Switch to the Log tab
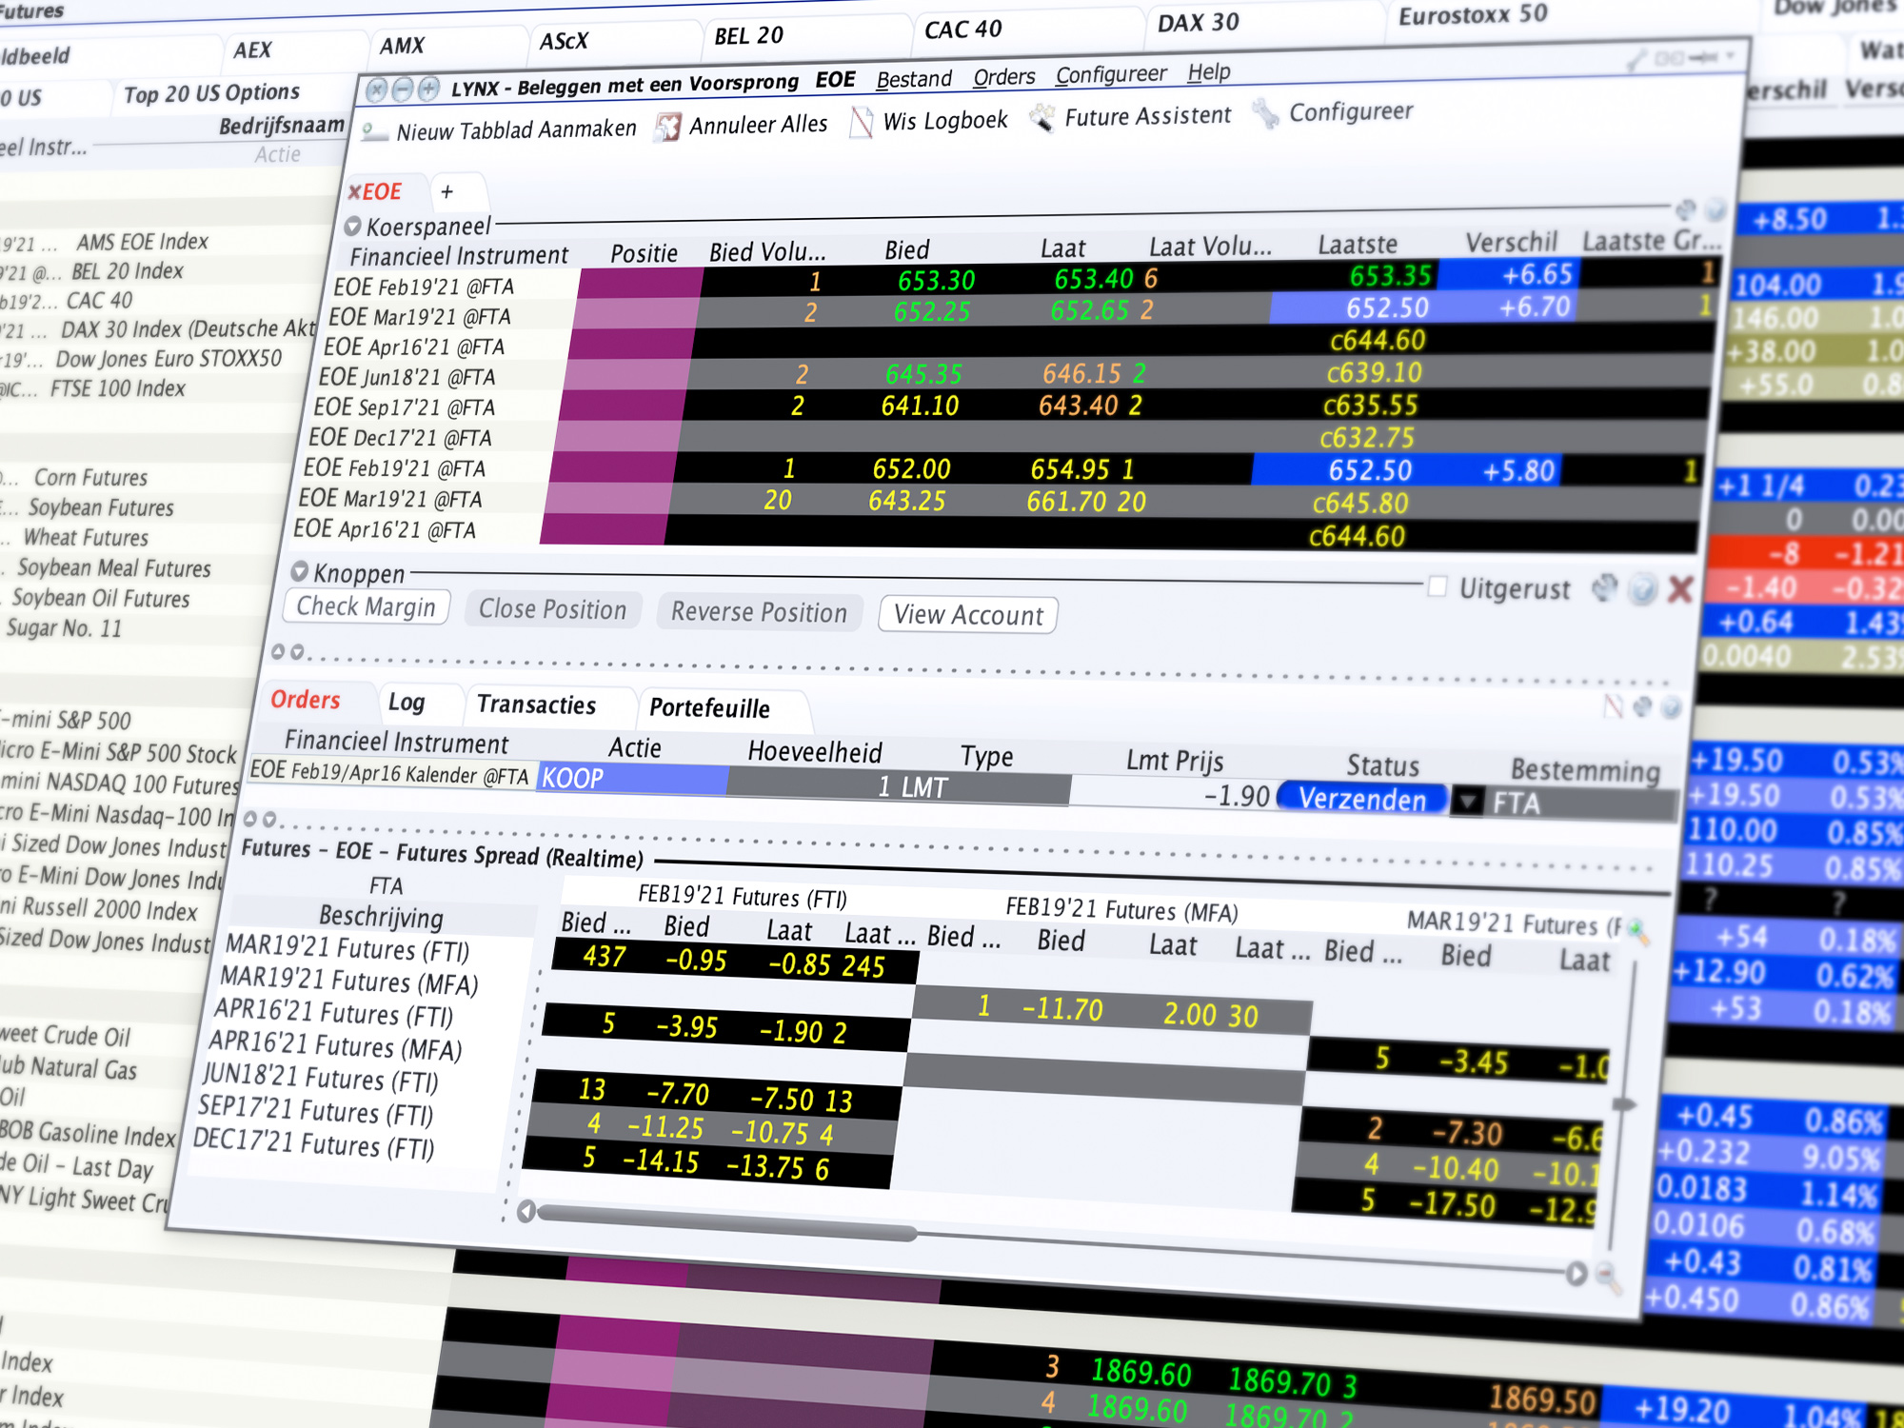The width and height of the screenshot is (1904, 1428). [x=407, y=703]
